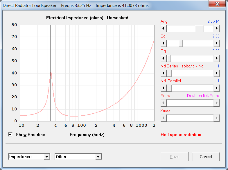This screenshot has height=170, width=228.
Task: Click the Ang slider thumb
Action: [199, 28]
